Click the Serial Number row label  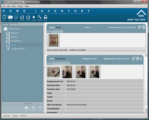click(x=53, y=108)
